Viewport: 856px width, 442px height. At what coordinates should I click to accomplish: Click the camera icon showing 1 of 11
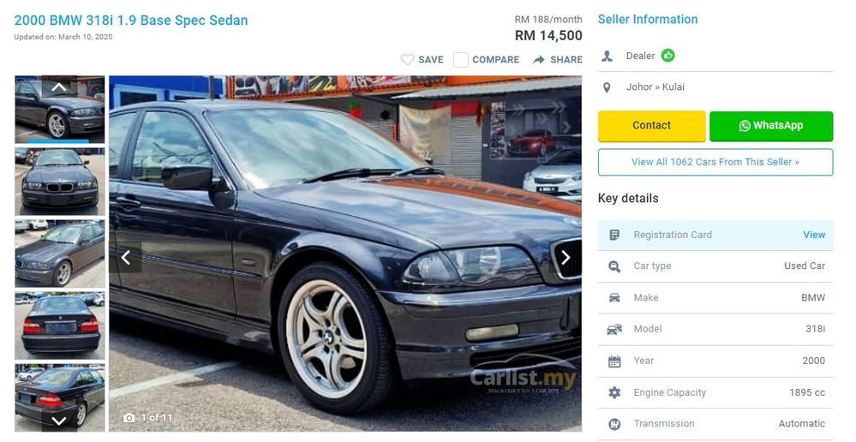click(129, 418)
